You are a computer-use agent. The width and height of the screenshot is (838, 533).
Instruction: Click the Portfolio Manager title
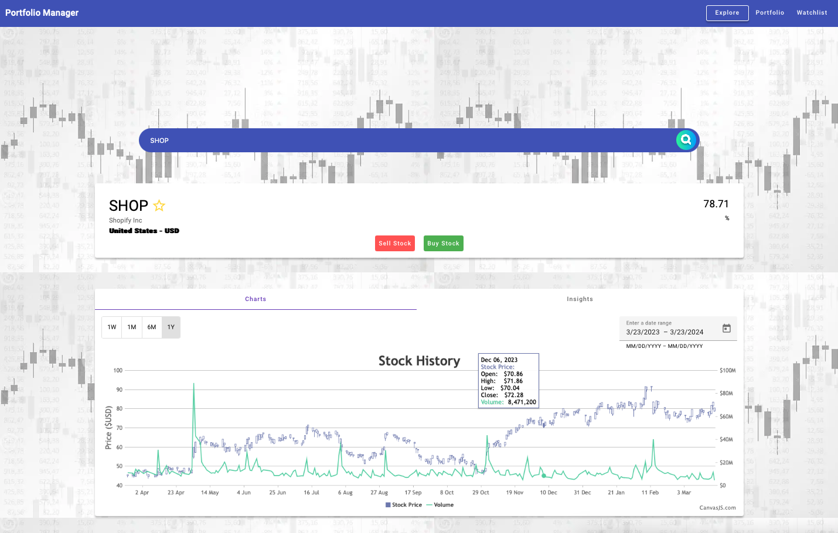pyautogui.click(x=42, y=13)
